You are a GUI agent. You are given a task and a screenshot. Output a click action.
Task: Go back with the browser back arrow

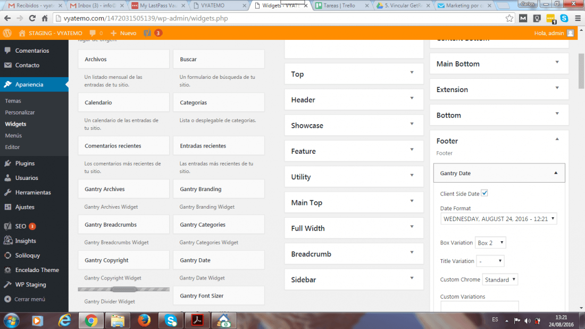7,18
